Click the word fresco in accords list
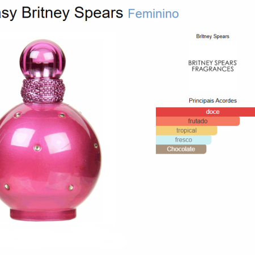 [184, 140]
